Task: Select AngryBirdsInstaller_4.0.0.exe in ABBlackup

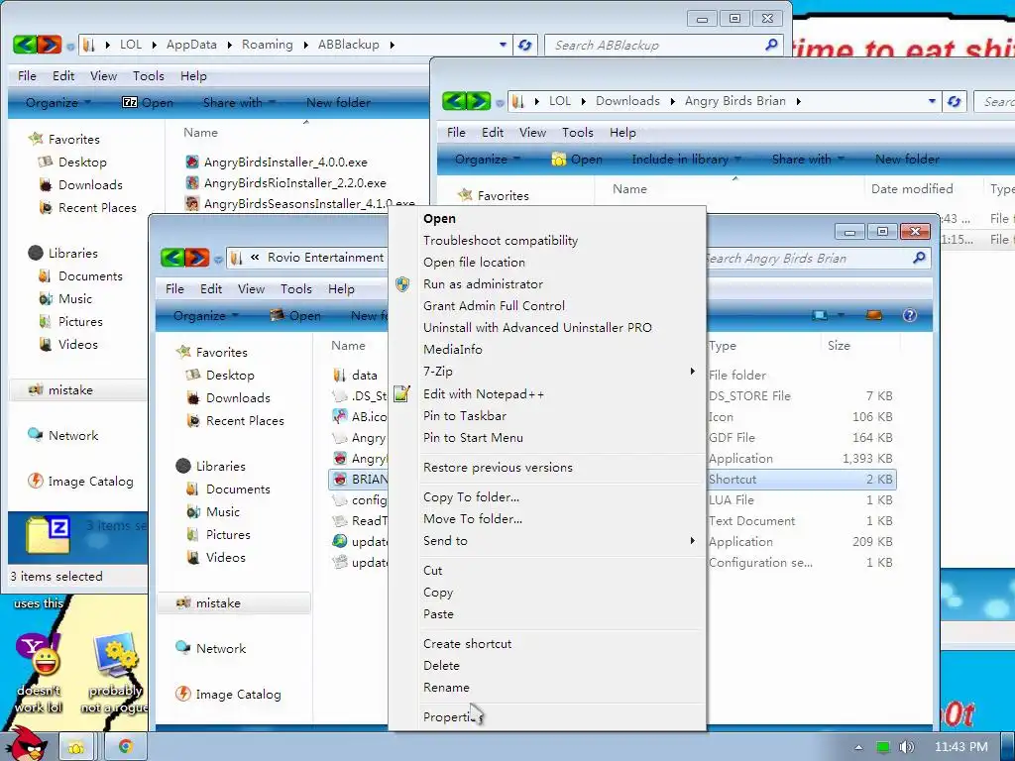Action: pos(285,163)
